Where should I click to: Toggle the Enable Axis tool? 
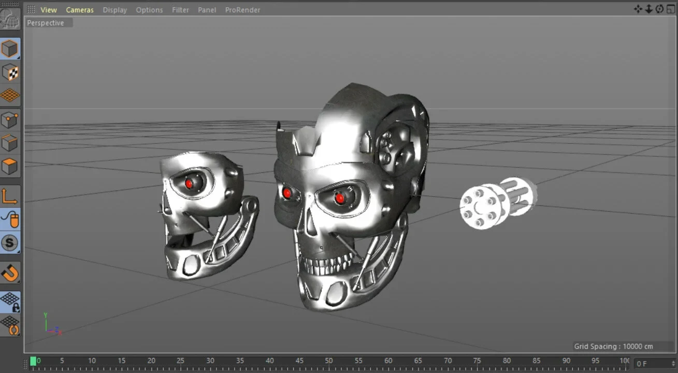10,196
